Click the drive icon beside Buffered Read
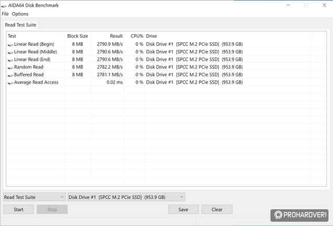The height and width of the screenshot is (226, 333). pos(10,75)
